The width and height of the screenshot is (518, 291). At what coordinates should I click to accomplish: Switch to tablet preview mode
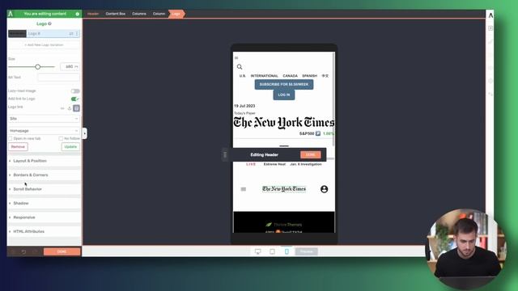(x=272, y=251)
